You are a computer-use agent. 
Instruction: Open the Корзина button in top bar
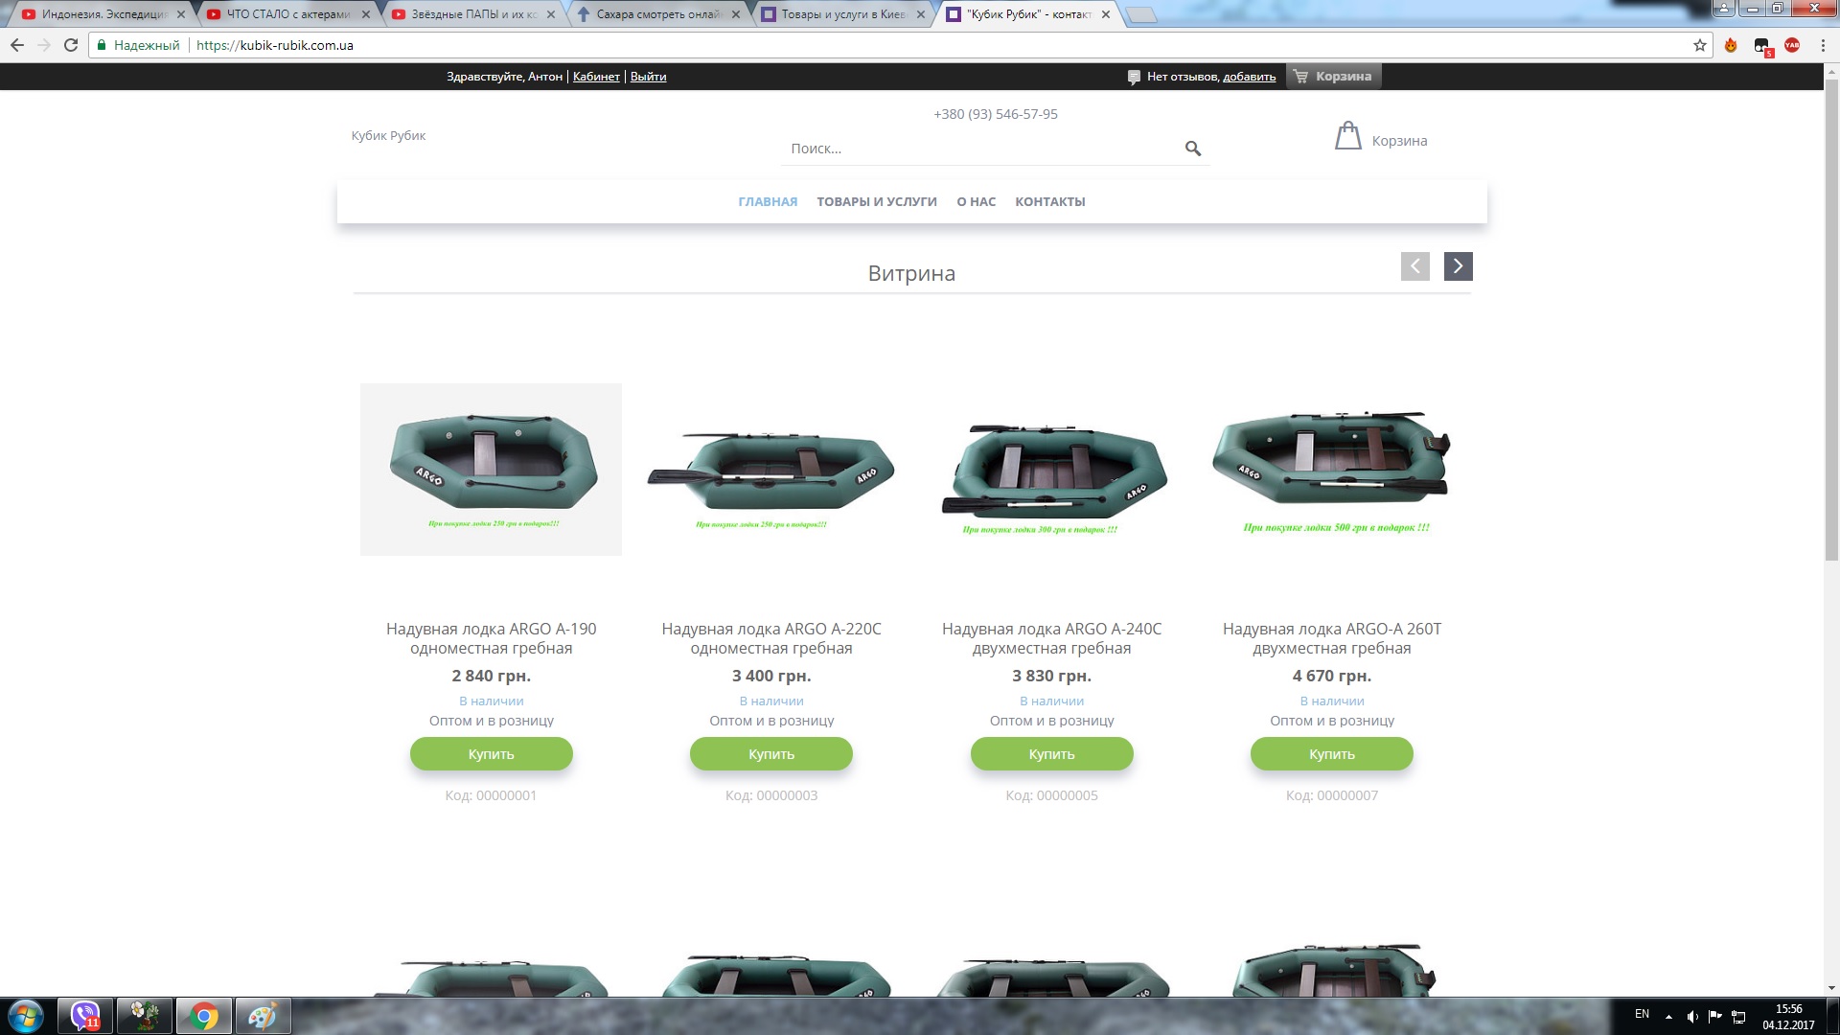1333,77
